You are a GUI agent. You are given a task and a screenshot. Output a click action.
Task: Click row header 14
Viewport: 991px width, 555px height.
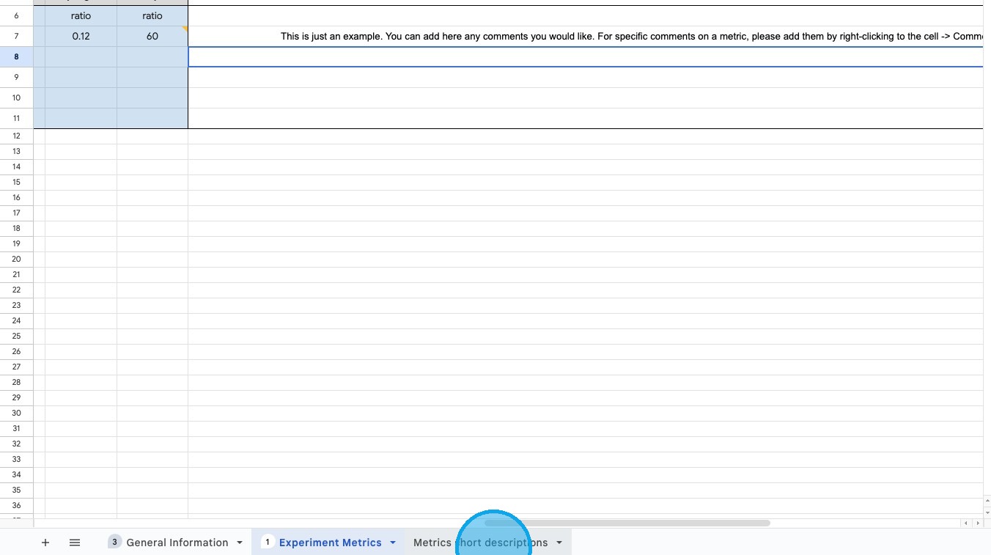point(16,166)
